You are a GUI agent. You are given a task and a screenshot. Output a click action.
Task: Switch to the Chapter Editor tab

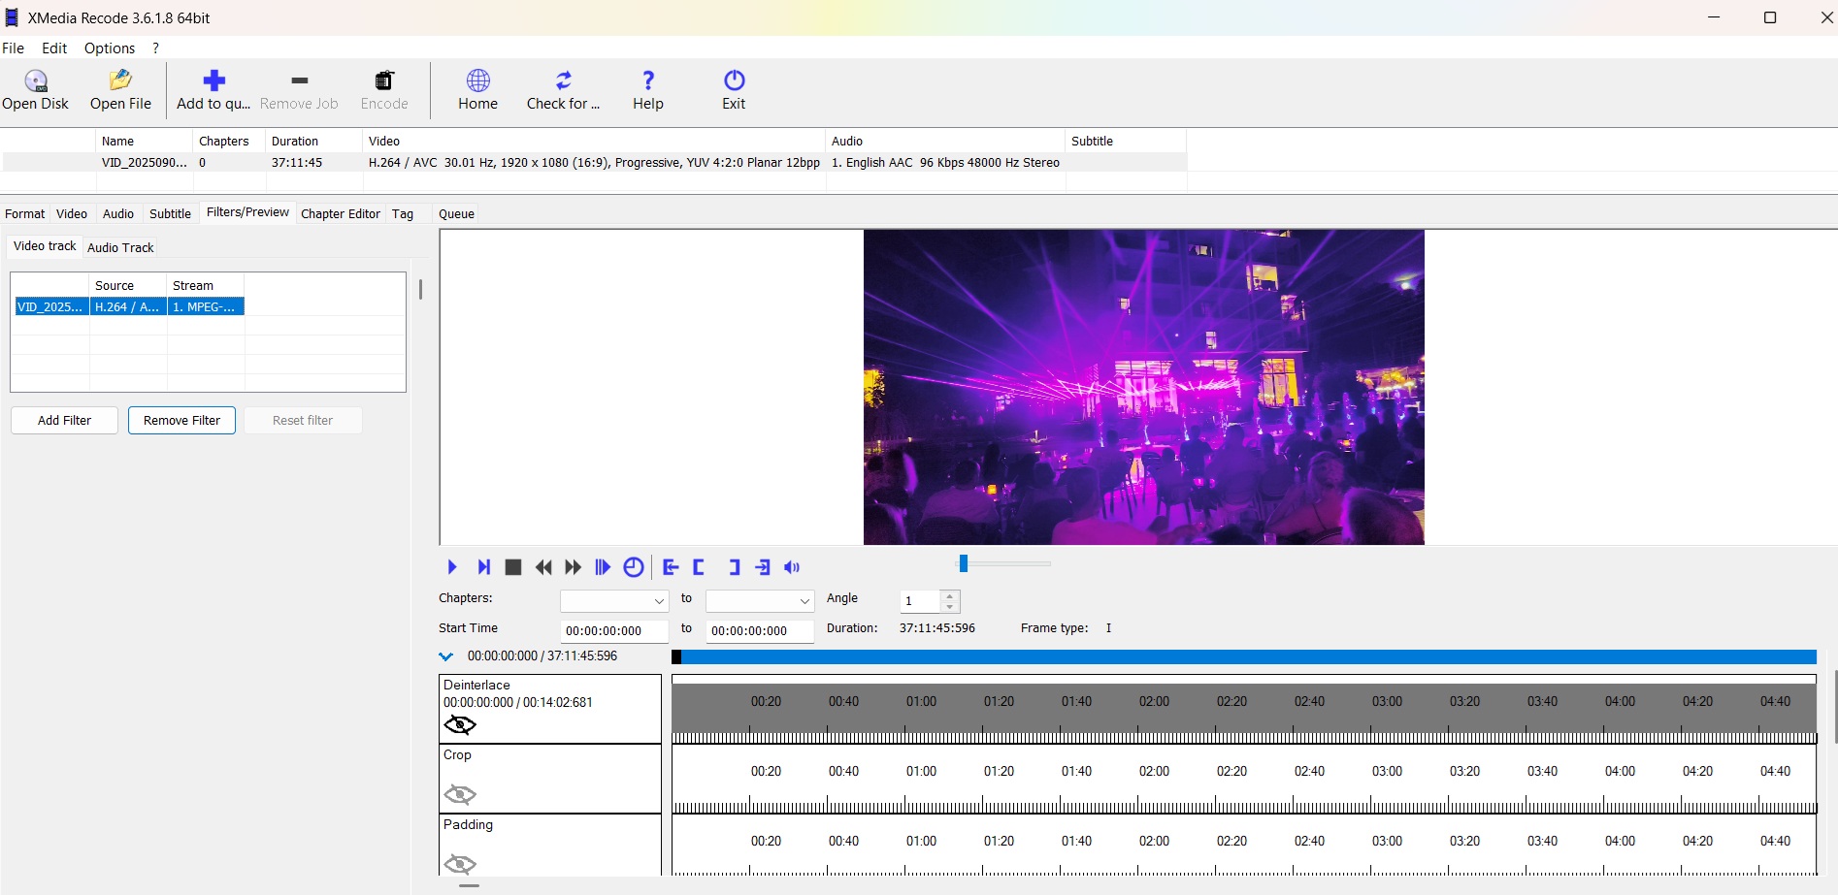point(340,214)
